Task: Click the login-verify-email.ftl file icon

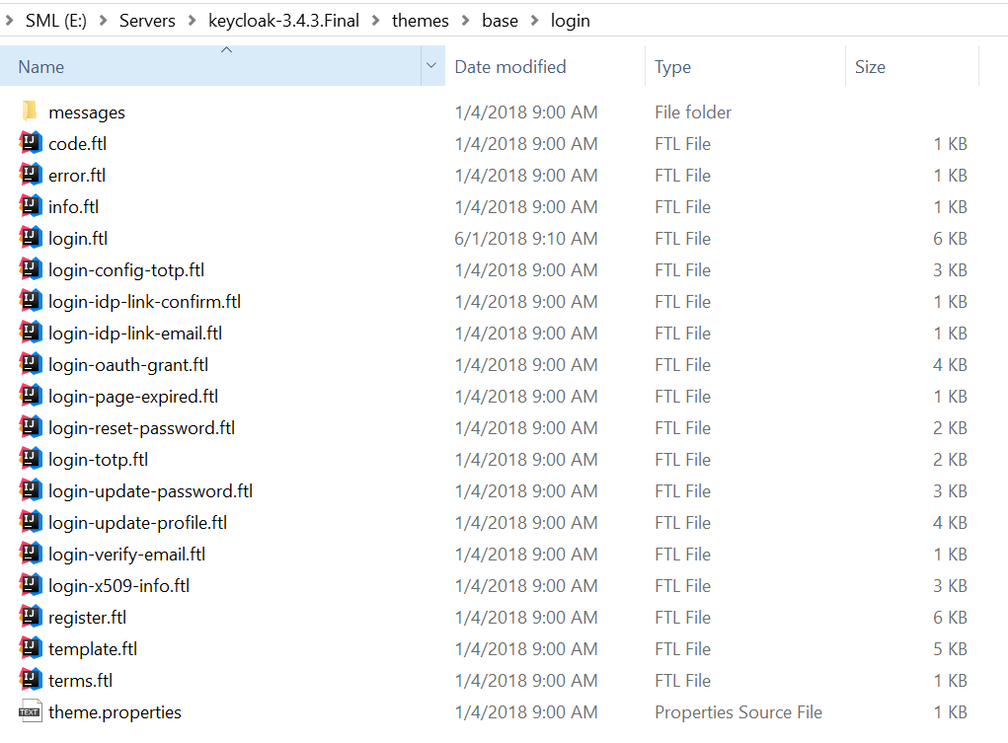Action: [31, 553]
